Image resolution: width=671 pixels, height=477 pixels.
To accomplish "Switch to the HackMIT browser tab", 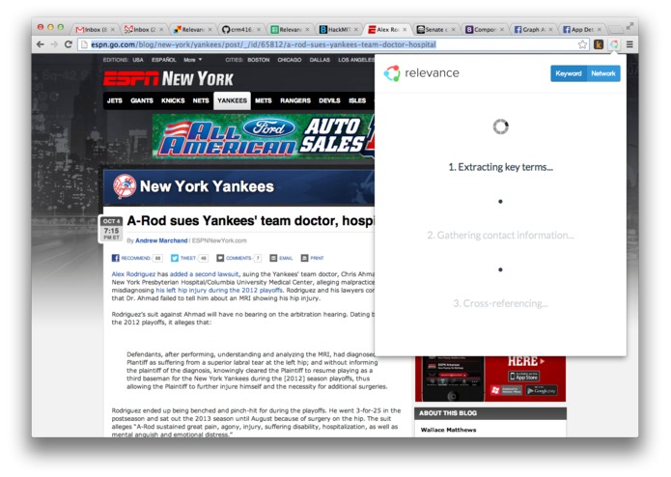I will 339,30.
